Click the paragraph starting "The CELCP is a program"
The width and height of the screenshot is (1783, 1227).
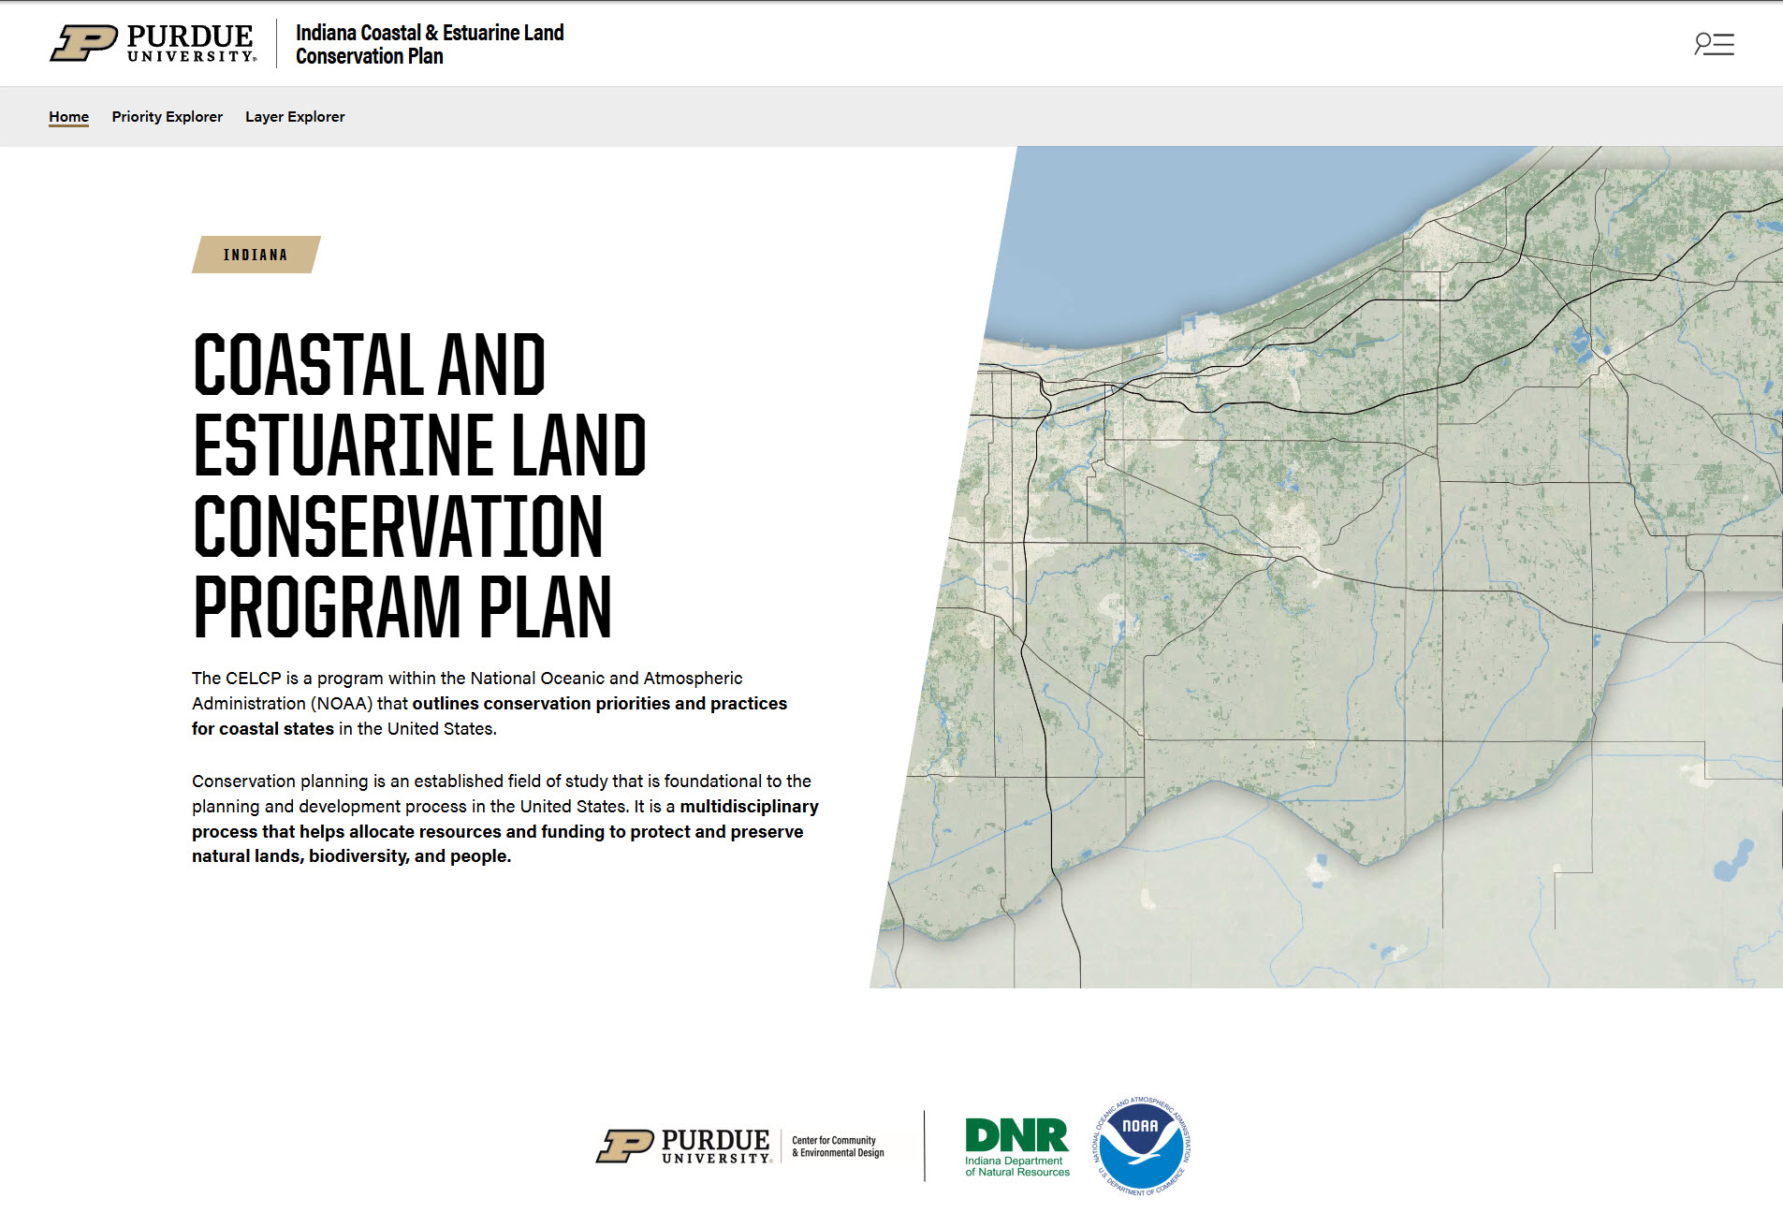click(490, 703)
